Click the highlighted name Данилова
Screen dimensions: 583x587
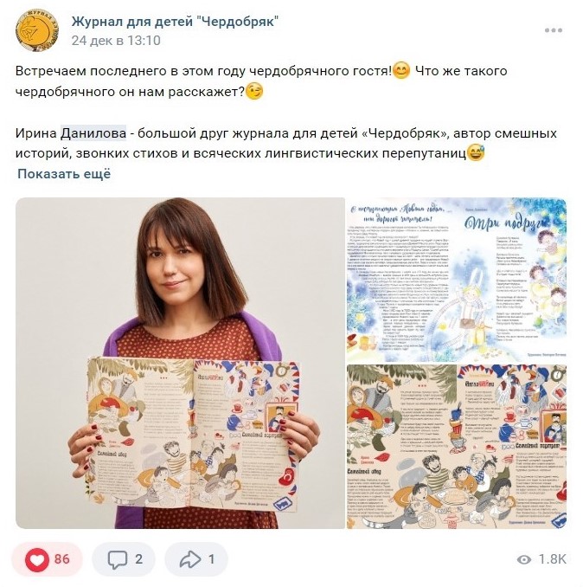93,133
